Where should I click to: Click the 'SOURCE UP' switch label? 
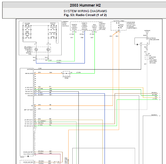click(x=53, y=28)
